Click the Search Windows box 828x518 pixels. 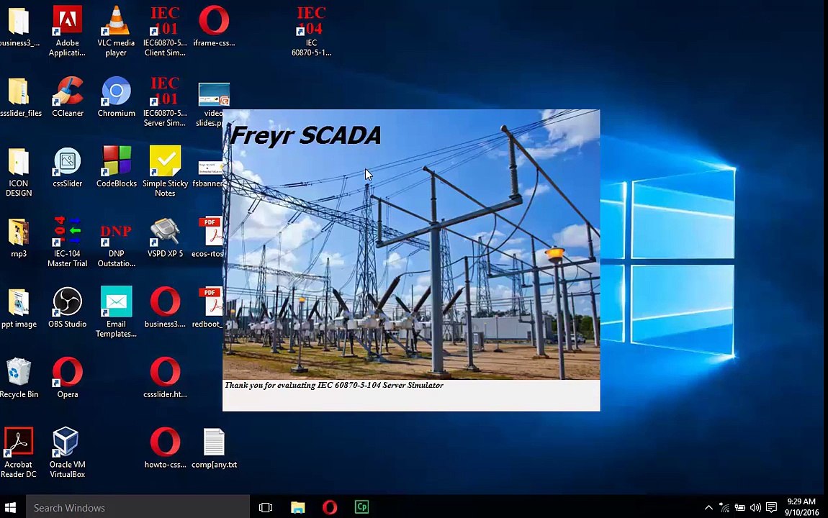(138, 507)
